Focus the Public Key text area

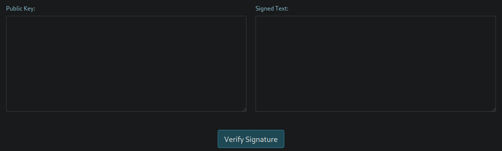click(126, 63)
